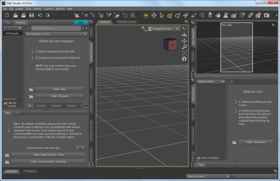280x181 pixels.
Task: Select the bone Joint Editor tool
Action: click(202, 15)
